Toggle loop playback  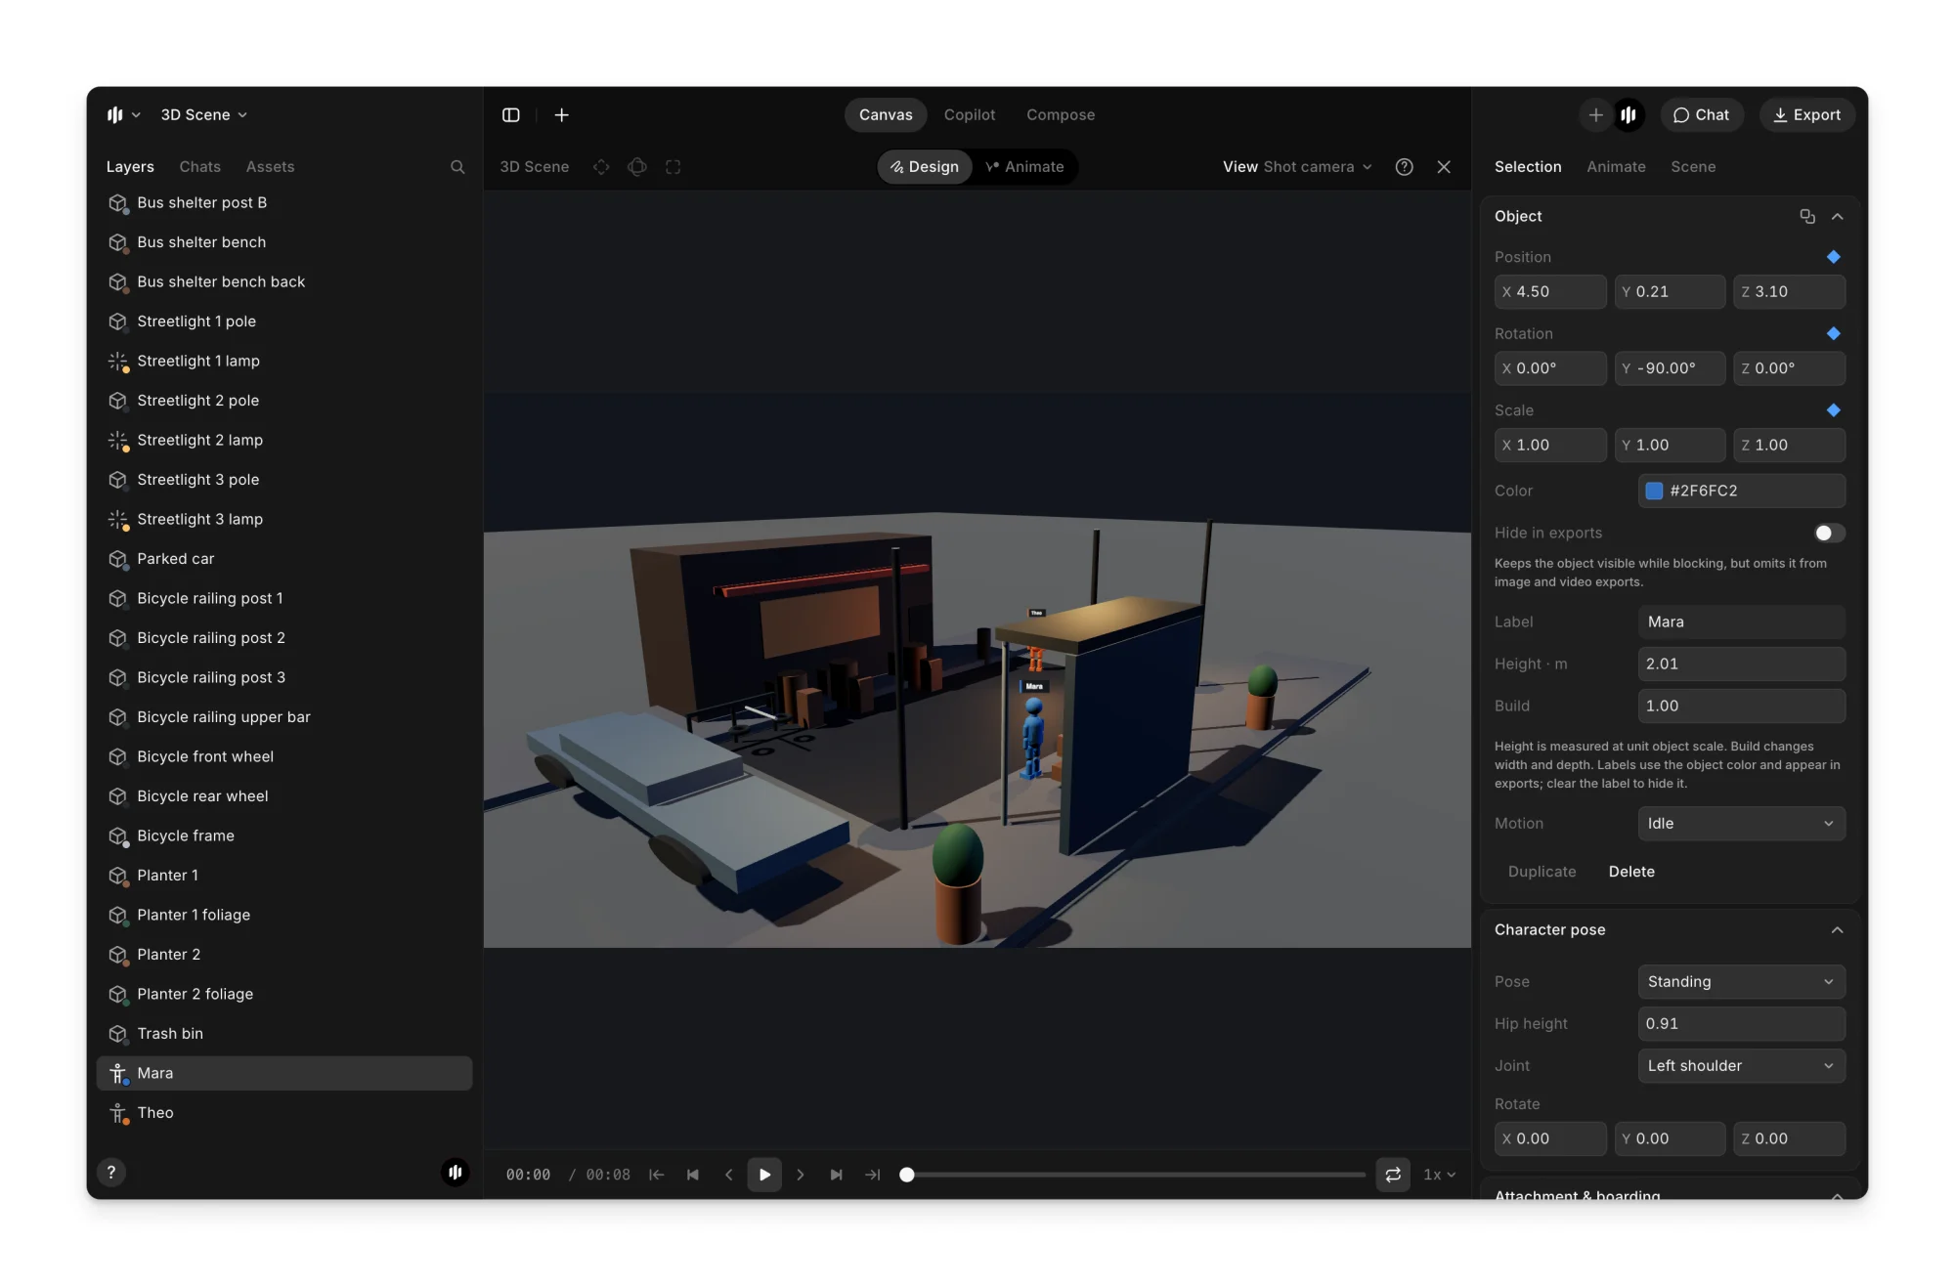(1393, 1175)
